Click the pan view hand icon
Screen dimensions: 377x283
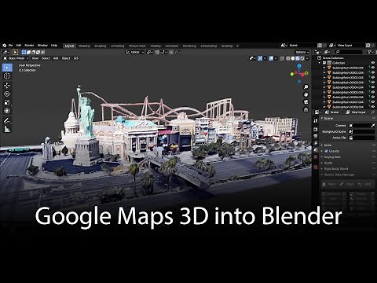point(306,94)
